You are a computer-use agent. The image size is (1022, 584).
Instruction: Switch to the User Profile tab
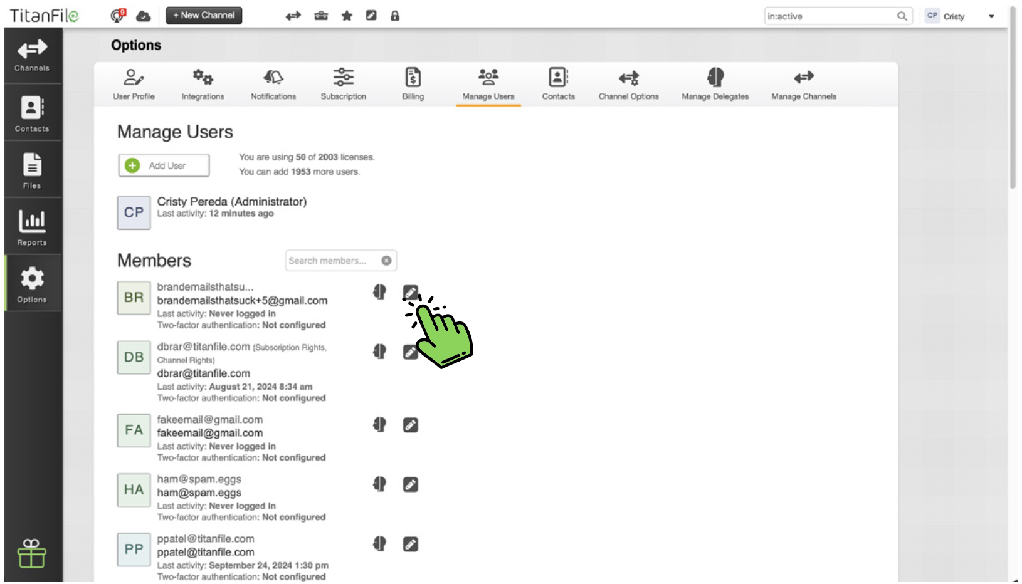(134, 84)
